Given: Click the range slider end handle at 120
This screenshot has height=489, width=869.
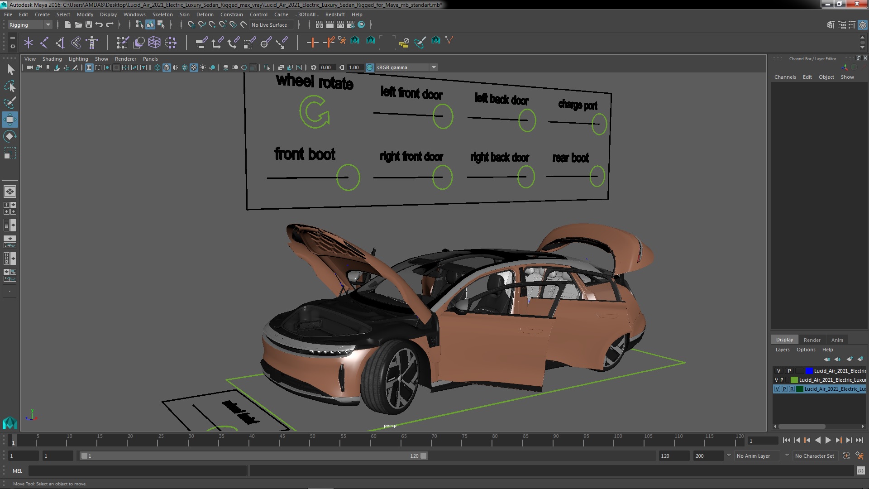Looking at the screenshot, I should (423, 456).
